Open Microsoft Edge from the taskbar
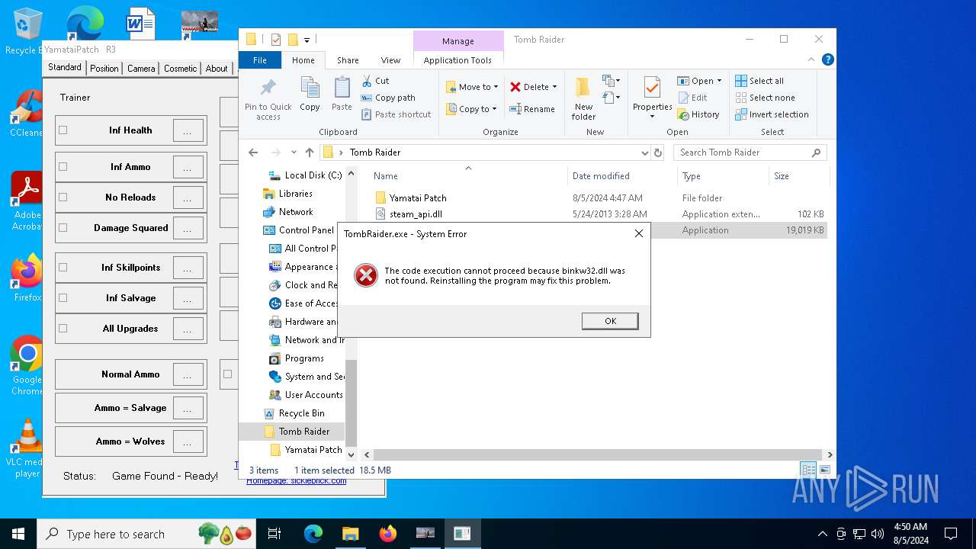The height and width of the screenshot is (549, 976). 313,534
